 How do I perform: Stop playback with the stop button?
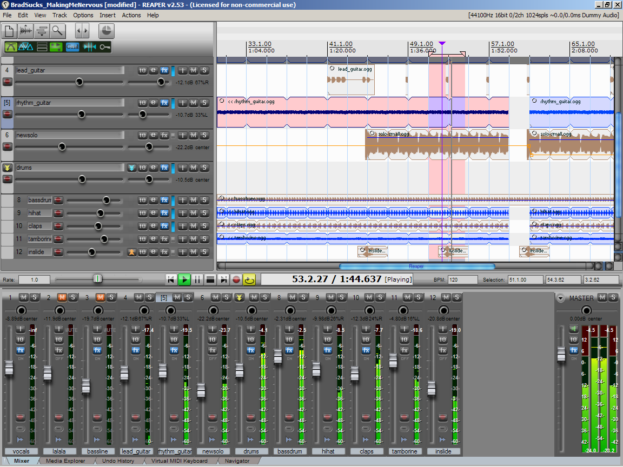click(x=210, y=279)
